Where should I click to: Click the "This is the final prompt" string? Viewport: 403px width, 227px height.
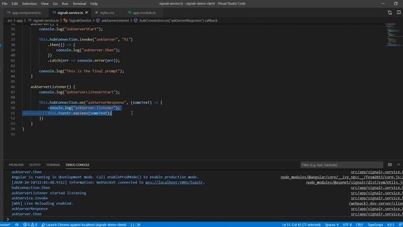click(93, 71)
